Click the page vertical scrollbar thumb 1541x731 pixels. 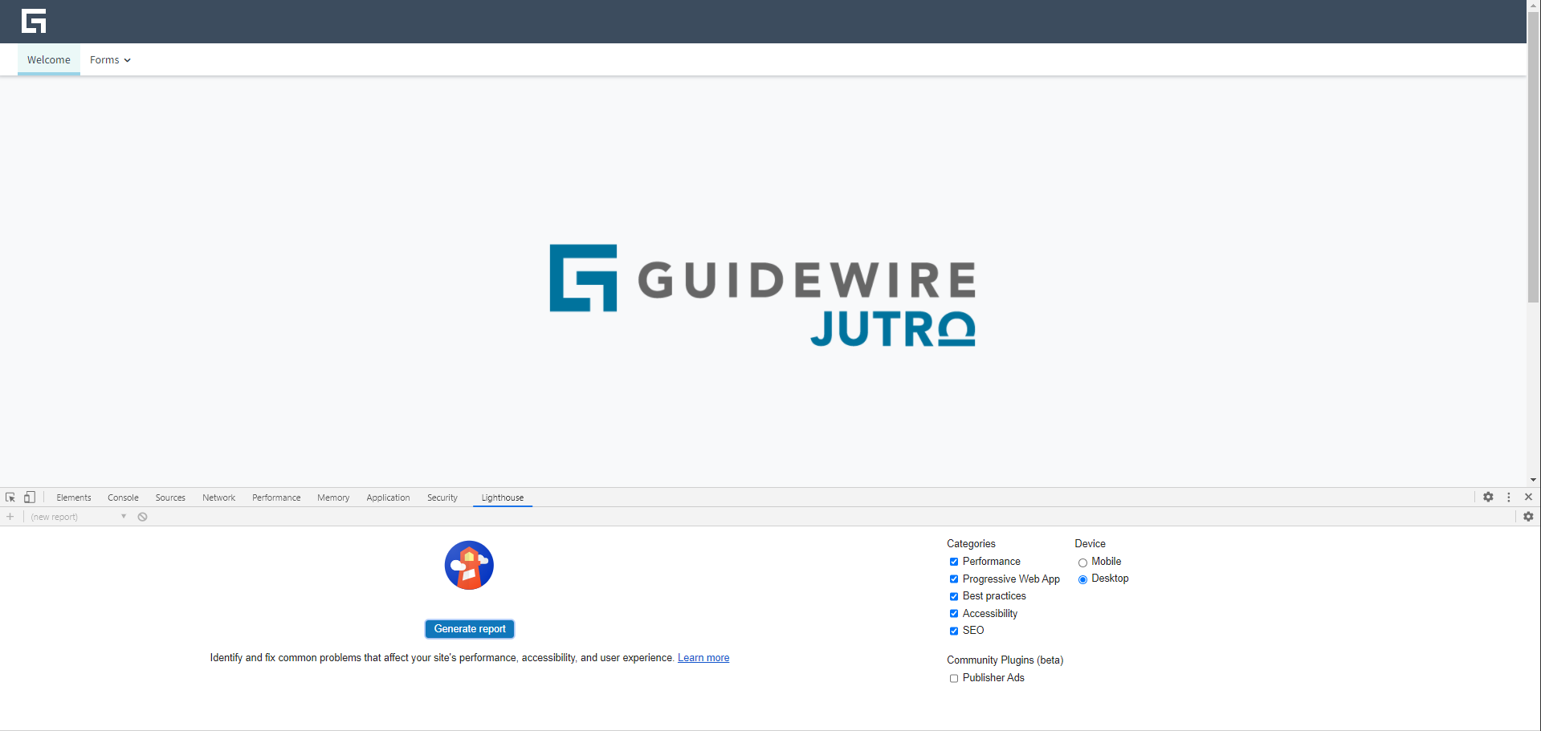pyautogui.click(x=1534, y=160)
